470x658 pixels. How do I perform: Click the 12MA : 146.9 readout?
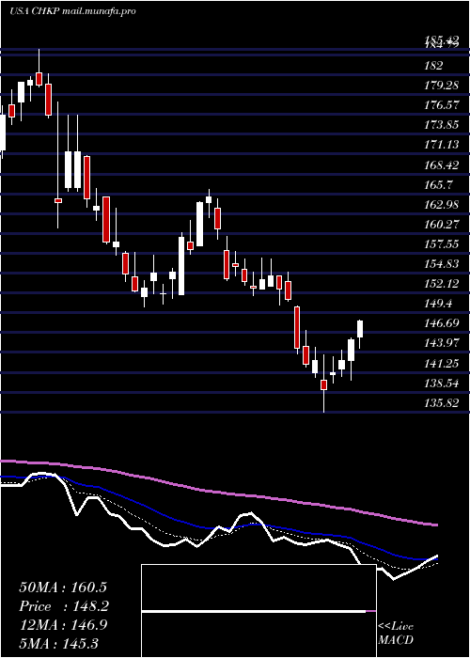[x=63, y=624]
